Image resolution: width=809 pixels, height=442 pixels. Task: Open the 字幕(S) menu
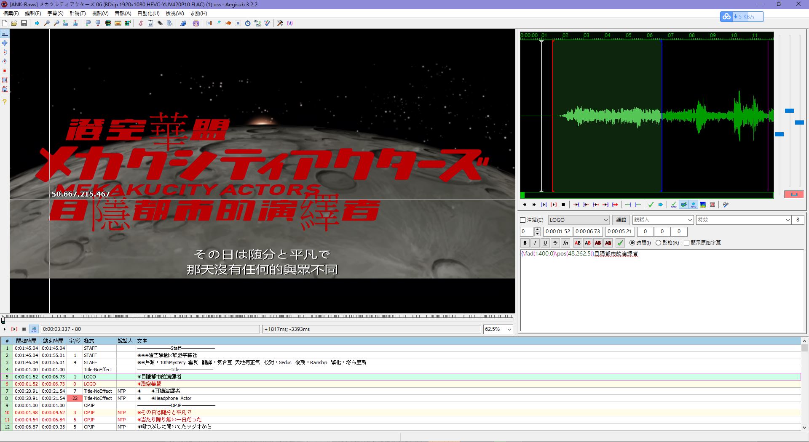coord(55,13)
